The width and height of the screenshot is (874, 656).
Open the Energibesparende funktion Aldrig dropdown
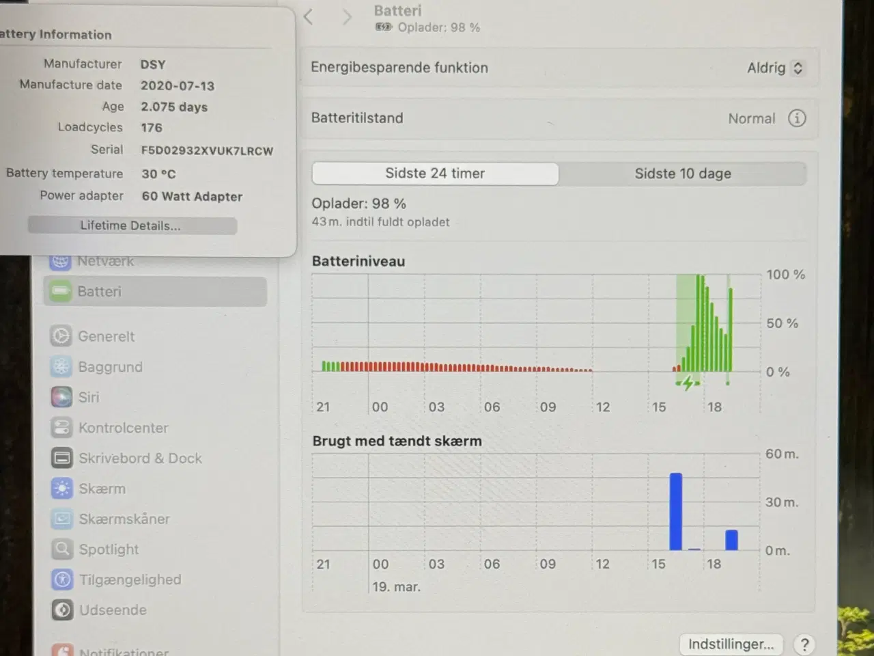click(x=775, y=68)
